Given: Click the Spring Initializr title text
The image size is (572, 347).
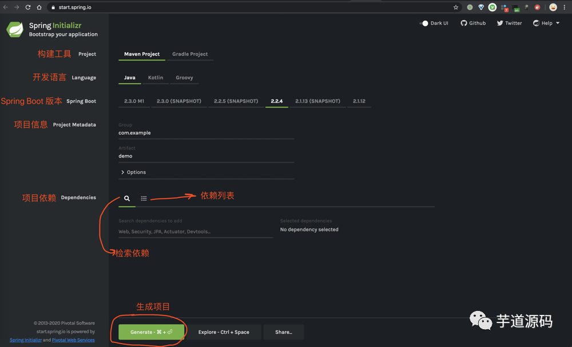Looking at the screenshot, I should (x=55, y=25).
